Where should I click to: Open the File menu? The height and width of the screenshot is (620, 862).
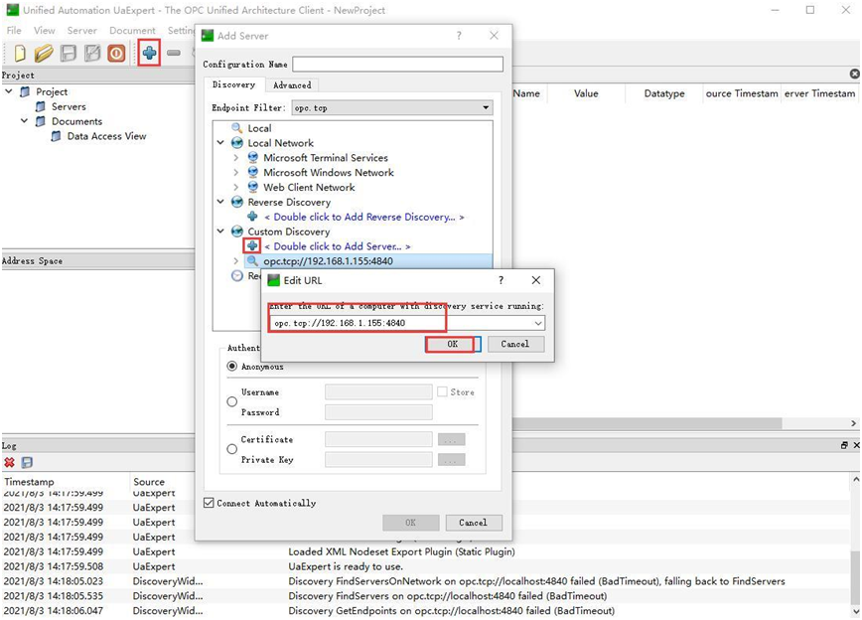14,30
